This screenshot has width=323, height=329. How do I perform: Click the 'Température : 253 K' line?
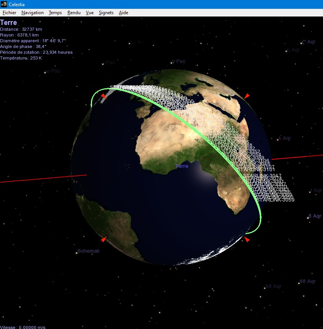[x=21, y=58]
